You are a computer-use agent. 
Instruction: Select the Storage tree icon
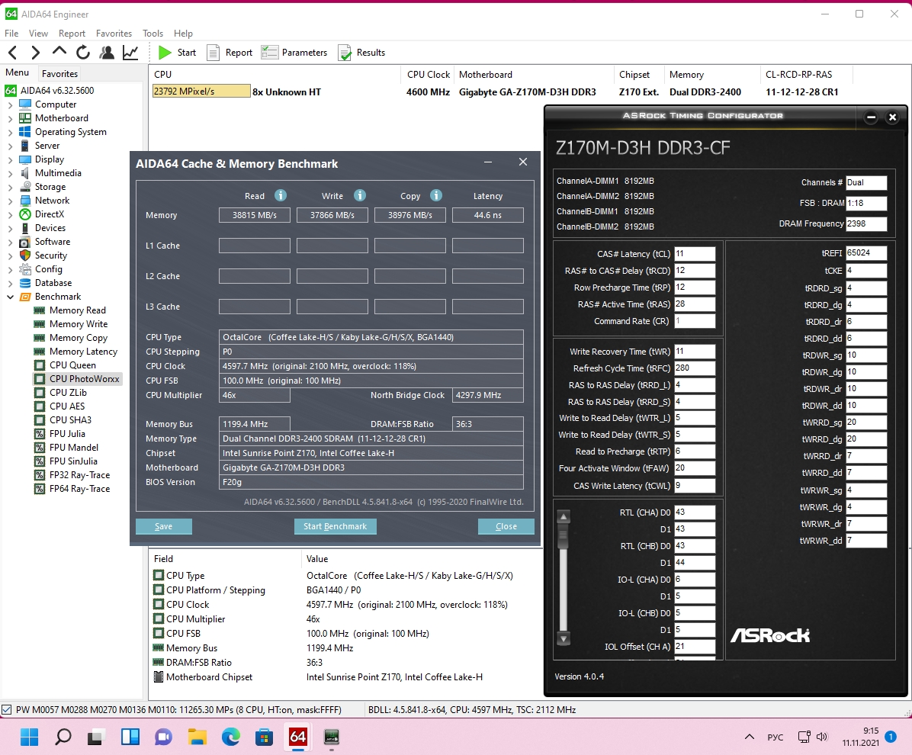(25, 187)
